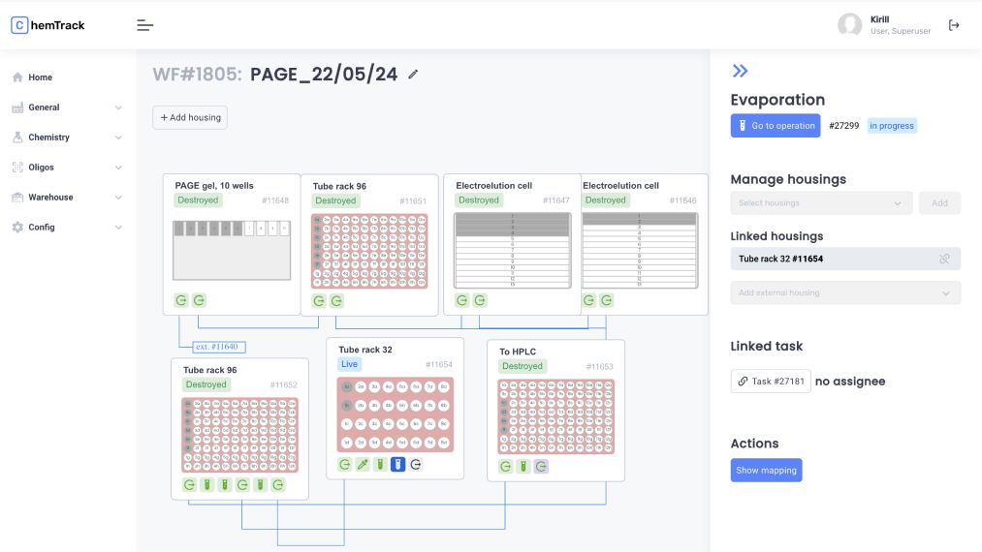Click the ext. #11640 label
Viewport: 982px width, 552px height.
point(218,347)
